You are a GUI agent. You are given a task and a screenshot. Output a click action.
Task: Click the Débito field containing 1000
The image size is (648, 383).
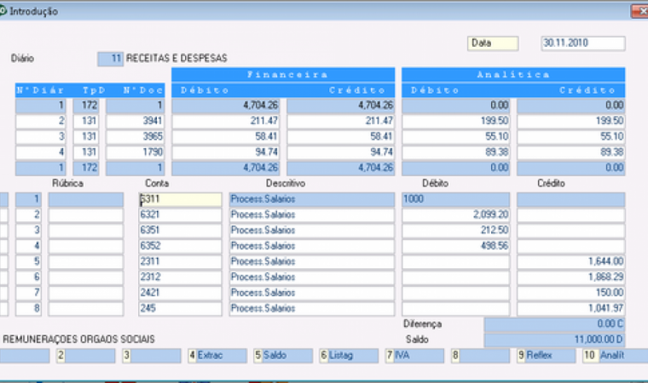[x=456, y=199]
